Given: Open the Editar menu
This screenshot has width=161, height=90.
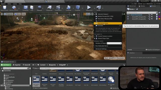Looking at the screenshot, I should [9, 4].
